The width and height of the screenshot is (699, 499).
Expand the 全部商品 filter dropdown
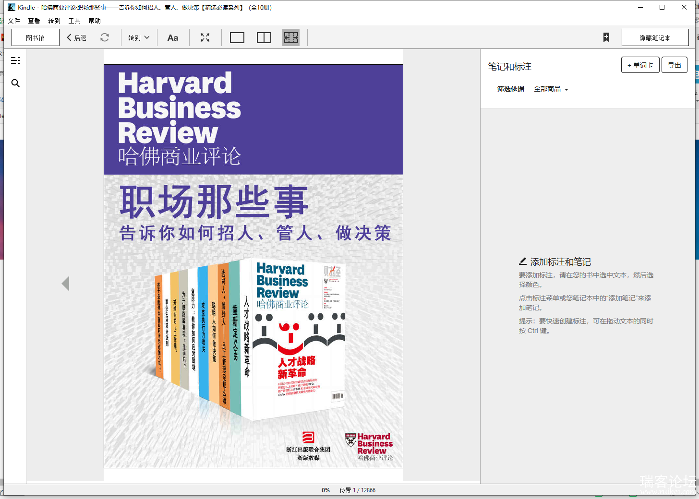pos(551,89)
